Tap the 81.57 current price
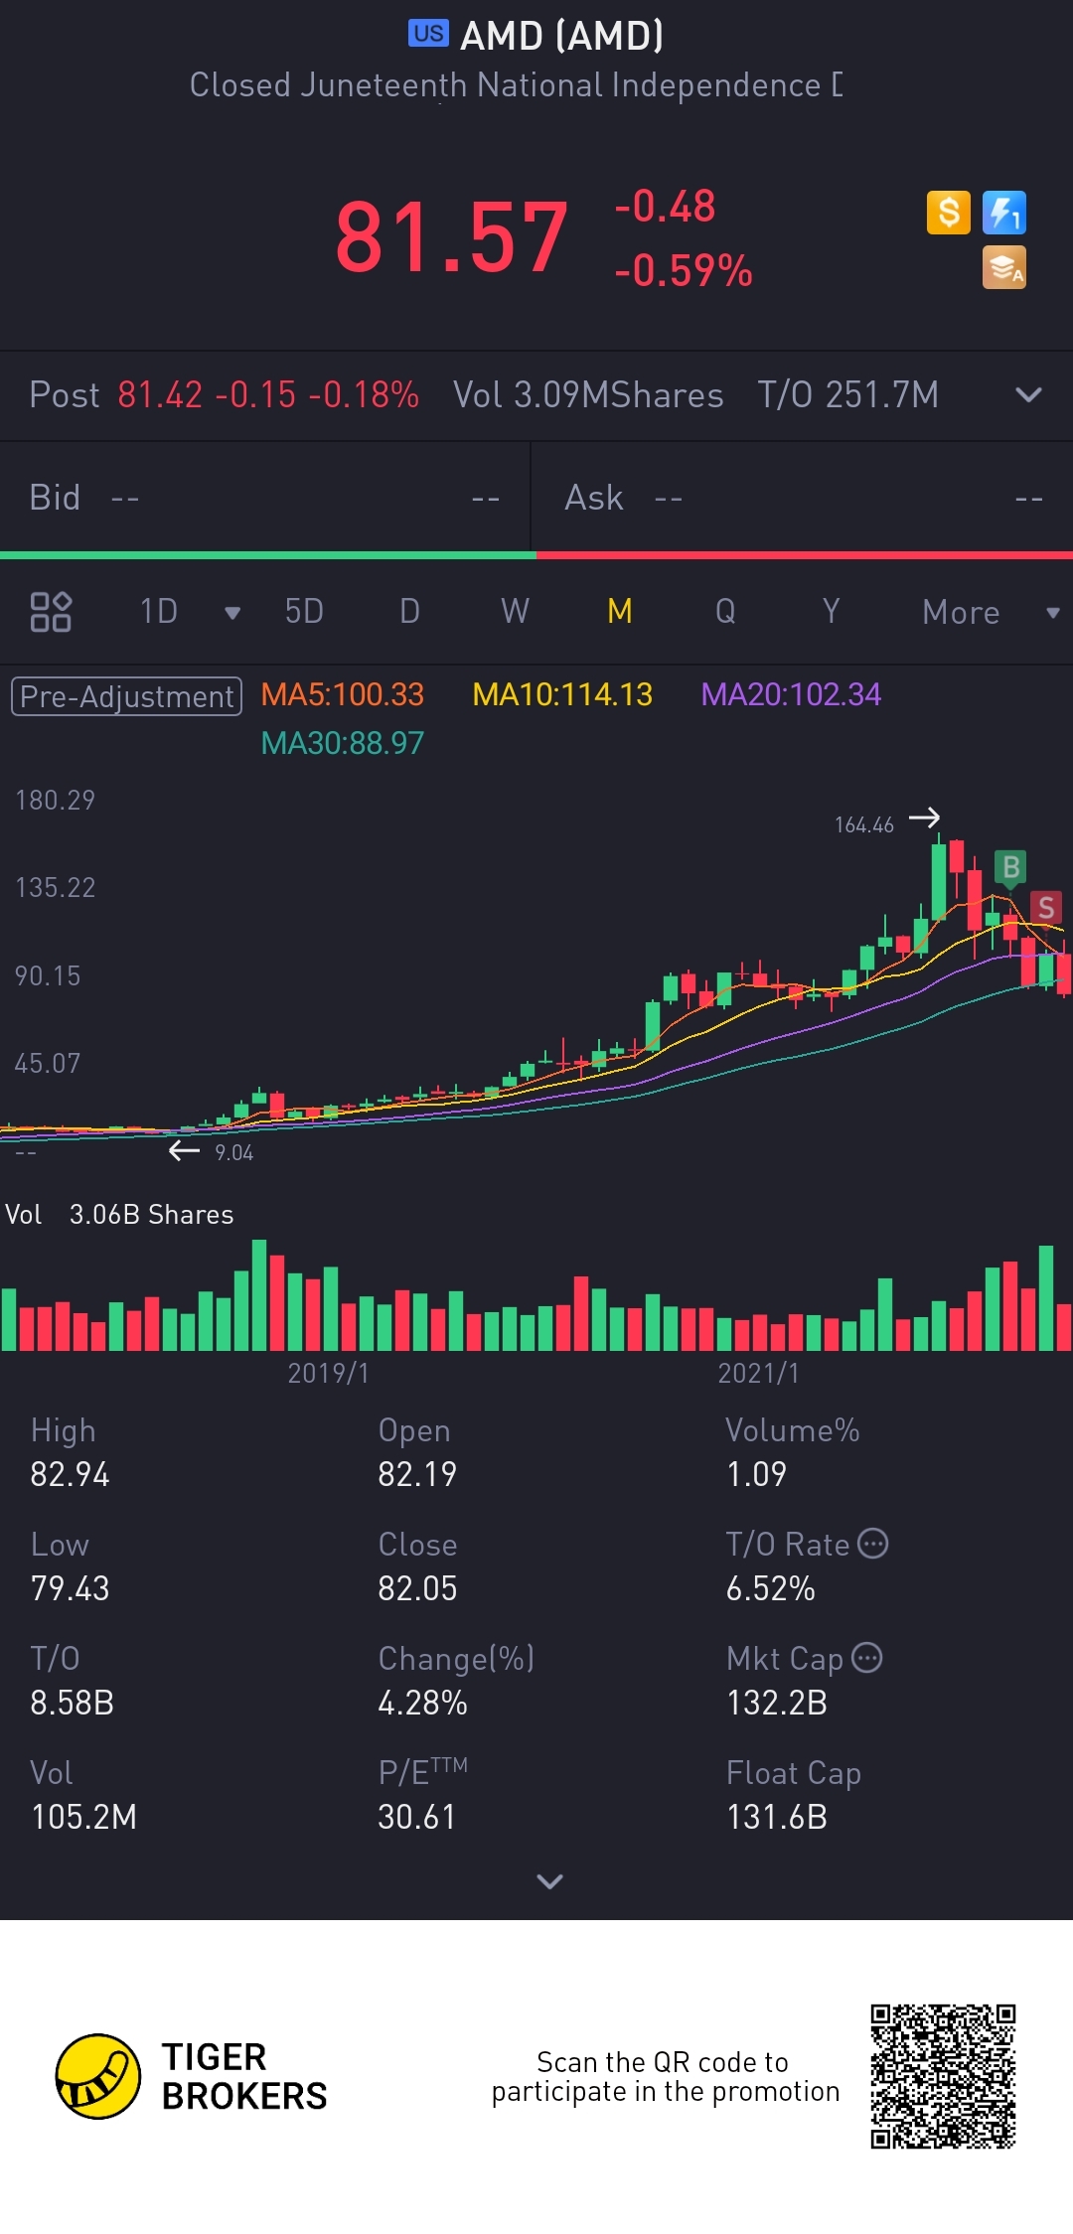Screen dimensions: 1073x2234 [451, 236]
